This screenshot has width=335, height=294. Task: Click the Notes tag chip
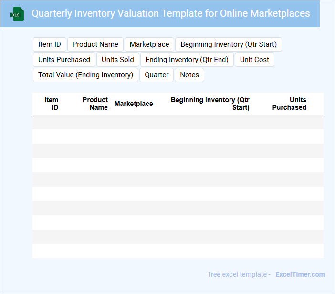(x=189, y=75)
